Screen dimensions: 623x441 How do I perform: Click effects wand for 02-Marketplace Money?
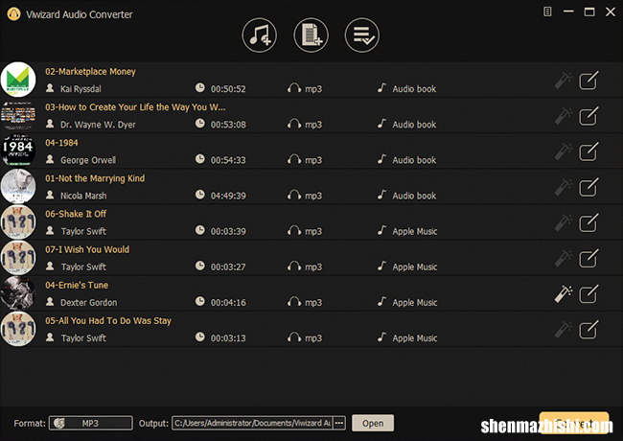[x=564, y=81]
